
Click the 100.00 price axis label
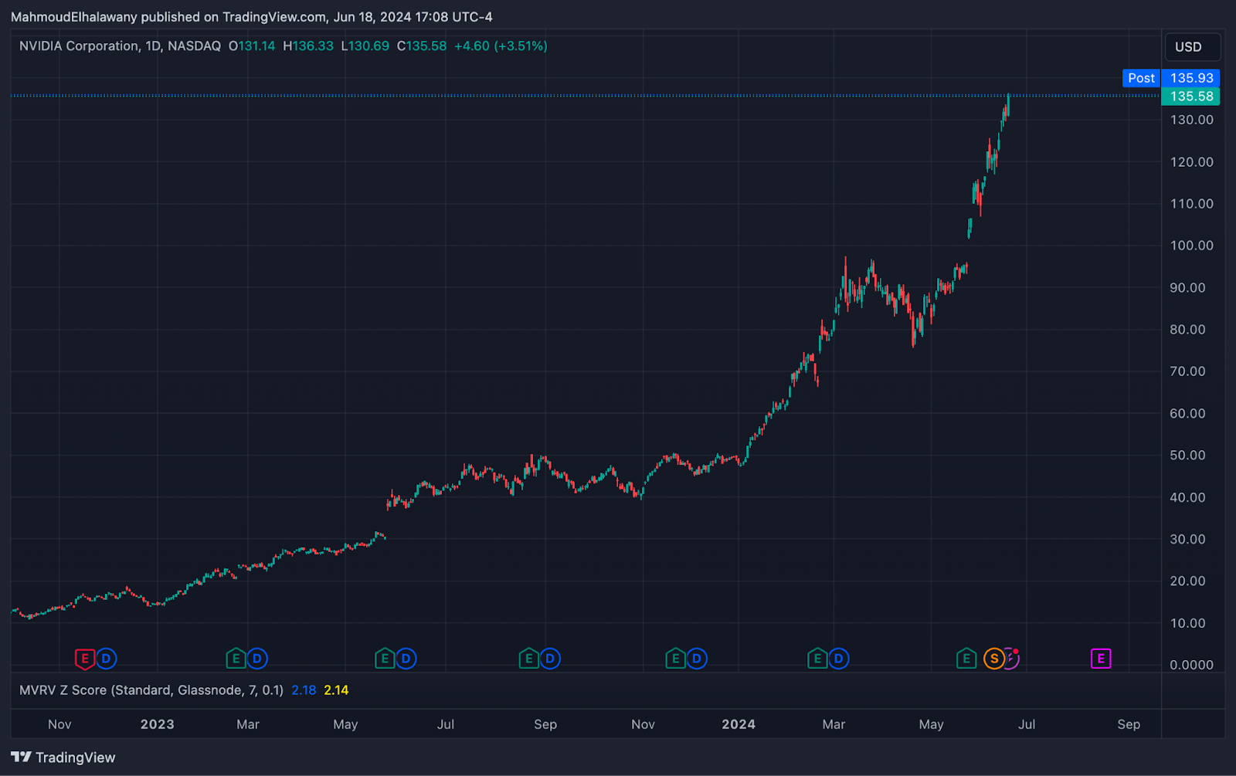[x=1191, y=246]
